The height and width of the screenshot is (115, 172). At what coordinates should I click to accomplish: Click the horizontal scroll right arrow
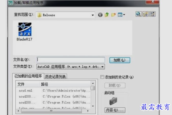[88, 111]
